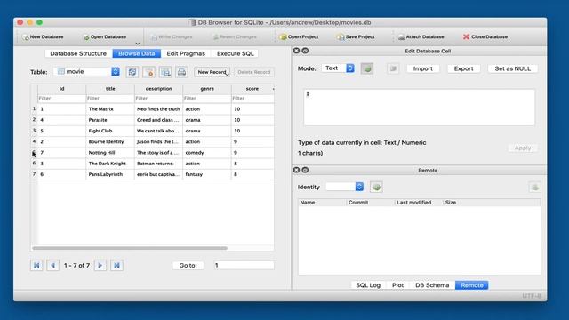Go to the last record page icon
The height and width of the screenshot is (320, 569).
click(x=116, y=265)
